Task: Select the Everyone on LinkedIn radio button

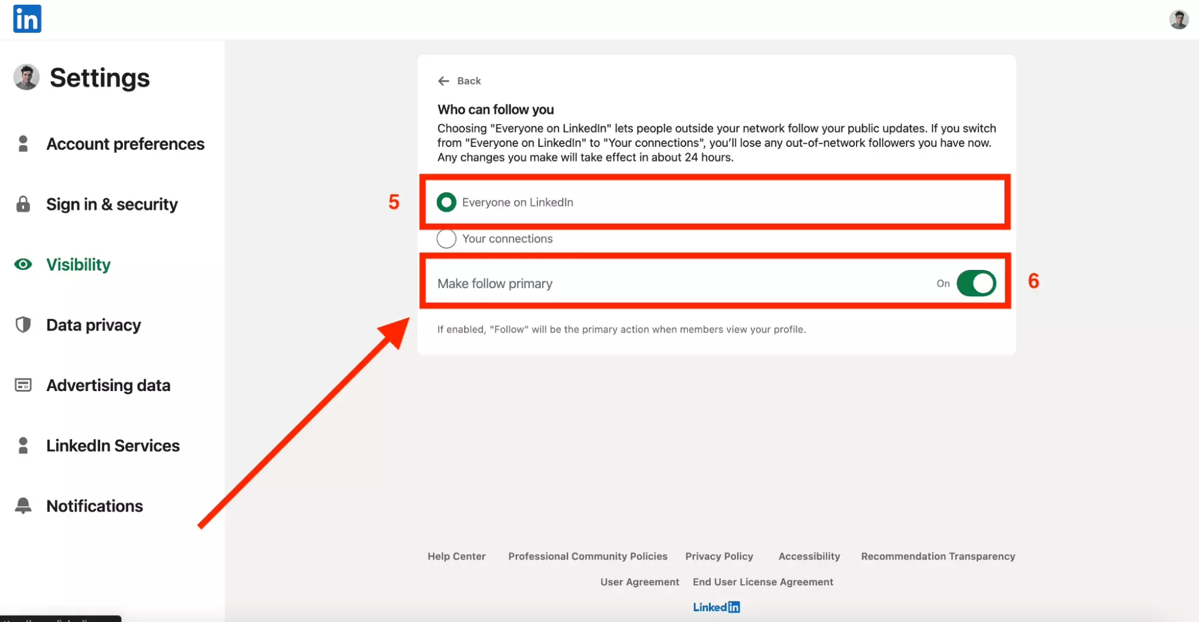Action: tap(446, 202)
